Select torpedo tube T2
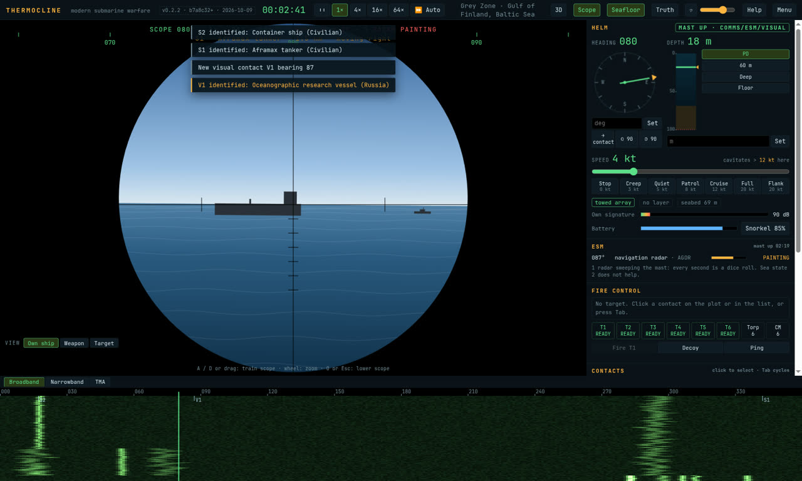802x481 pixels. pos(628,331)
